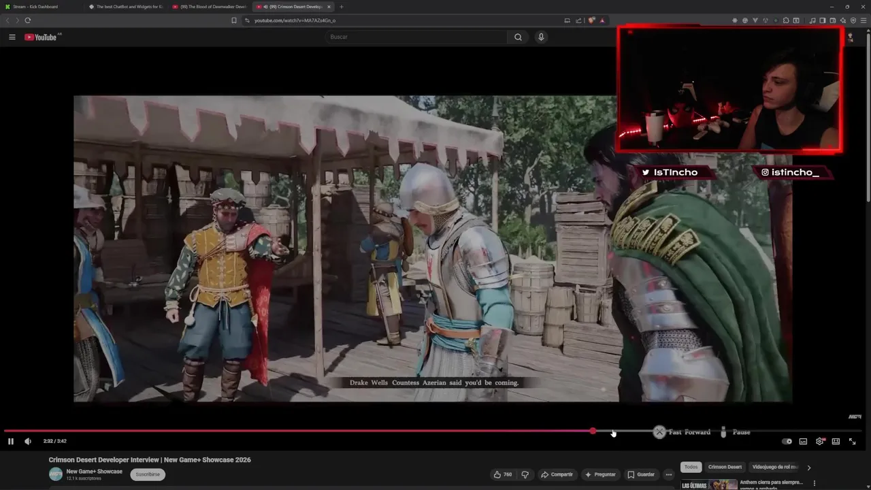Mute the video with the volume icon
The image size is (871, 490).
[x=28, y=441]
